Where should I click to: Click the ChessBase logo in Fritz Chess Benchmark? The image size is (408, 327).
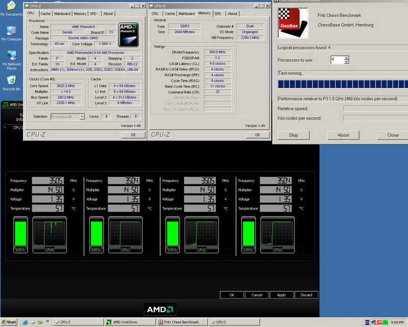293,23
